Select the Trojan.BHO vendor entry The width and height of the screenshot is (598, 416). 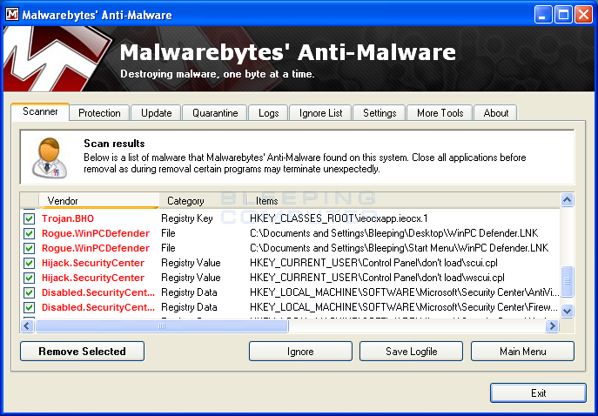pyautogui.click(x=68, y=218)
